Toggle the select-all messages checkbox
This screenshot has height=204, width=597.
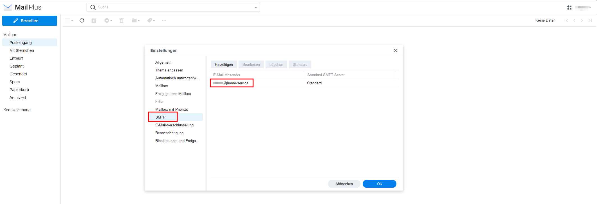tap(67, 21)
